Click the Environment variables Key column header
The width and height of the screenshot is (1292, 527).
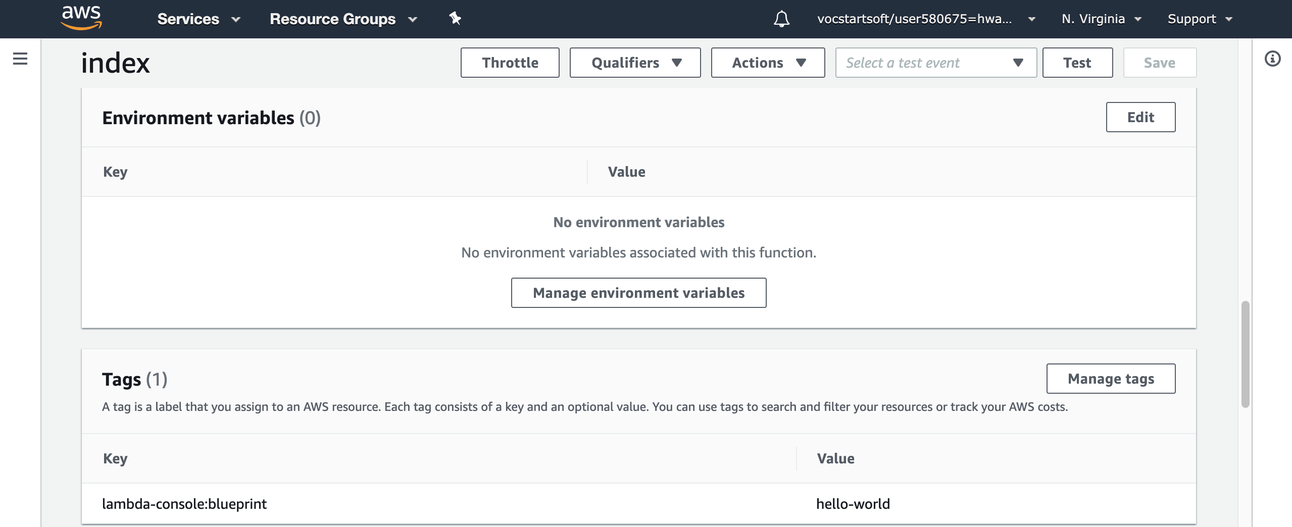[115, 172]
